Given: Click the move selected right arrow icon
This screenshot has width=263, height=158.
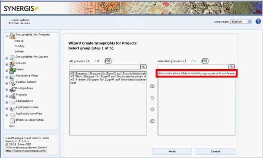Looking at the screenshot, I should point(152,98).
